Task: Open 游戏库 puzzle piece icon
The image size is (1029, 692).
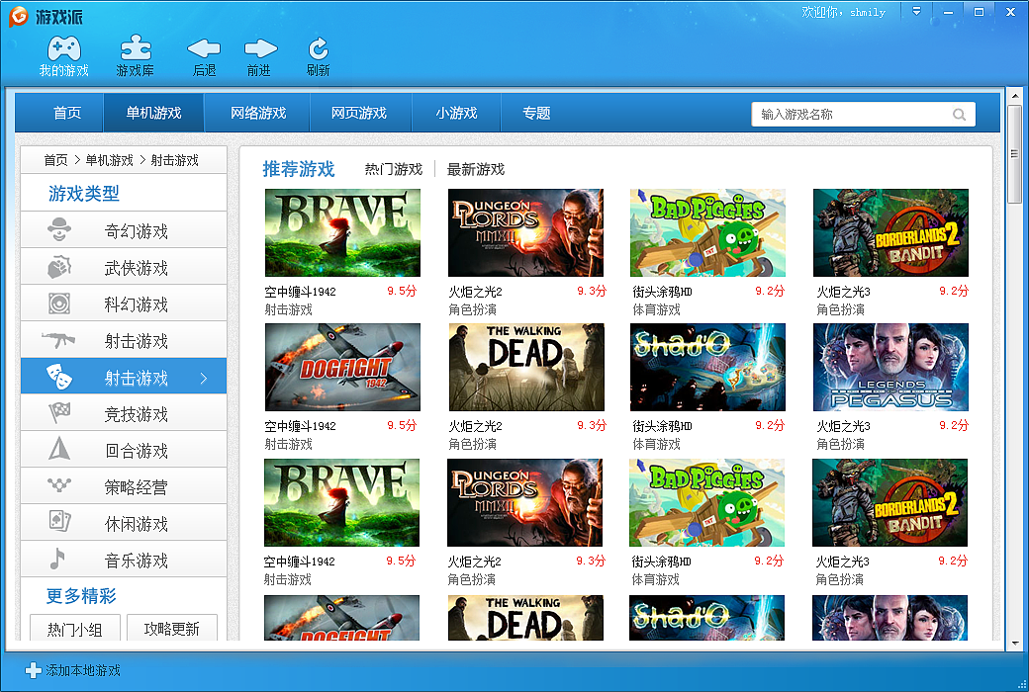Action: 136,48
